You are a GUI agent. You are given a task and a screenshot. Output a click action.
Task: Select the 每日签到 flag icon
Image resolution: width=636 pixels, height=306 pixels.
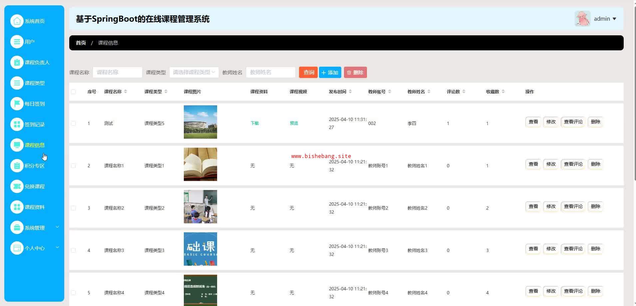tap(17, 104)
